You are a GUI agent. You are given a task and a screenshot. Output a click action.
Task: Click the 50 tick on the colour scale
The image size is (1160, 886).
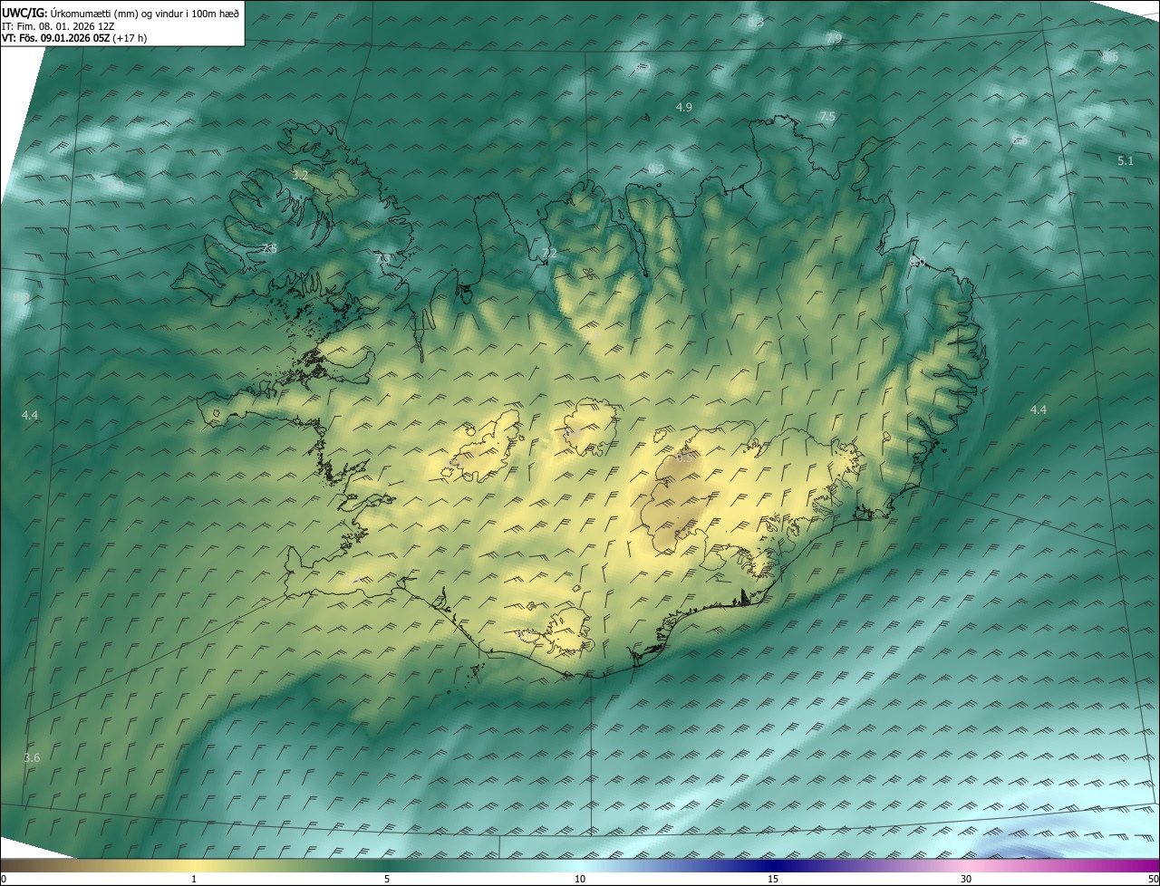pyautogui.click(x=1154, y=880)
